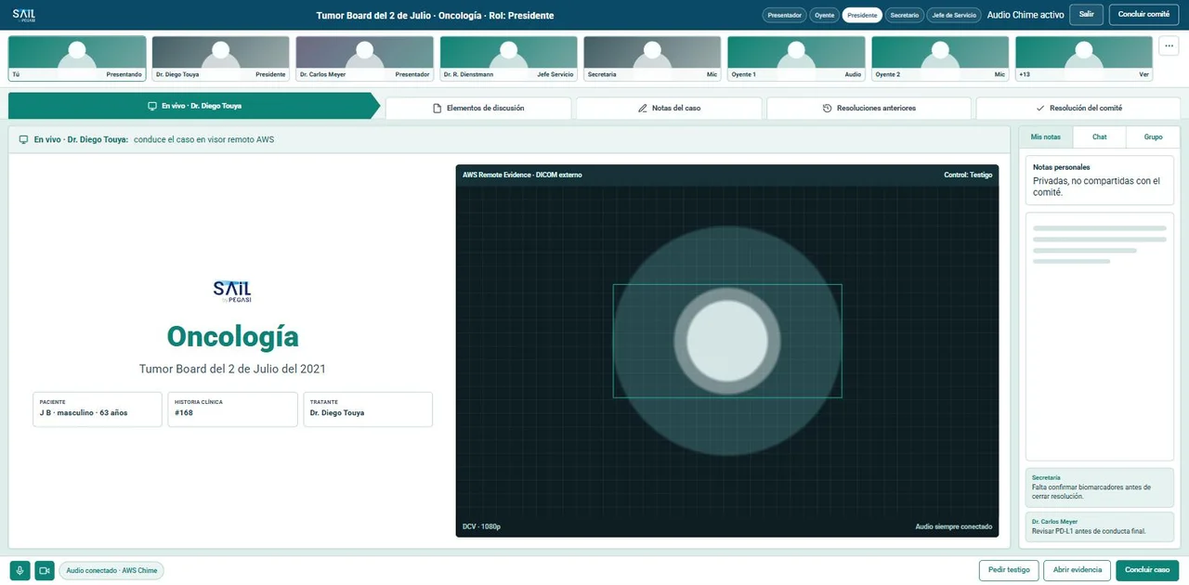
Task: Click 'Notas personales' heading
Action: coord(1061,167)
